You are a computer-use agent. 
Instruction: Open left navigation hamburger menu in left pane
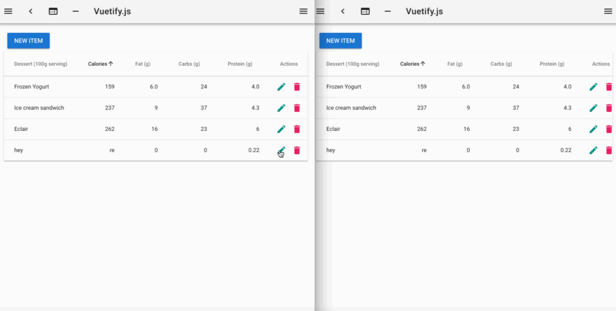pos(8,11)
